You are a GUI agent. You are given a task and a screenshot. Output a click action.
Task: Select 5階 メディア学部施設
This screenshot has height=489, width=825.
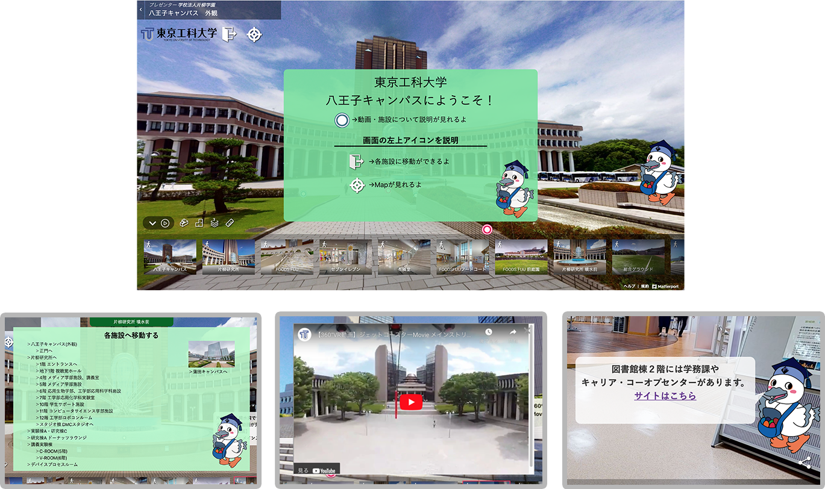tap(58, 384)
